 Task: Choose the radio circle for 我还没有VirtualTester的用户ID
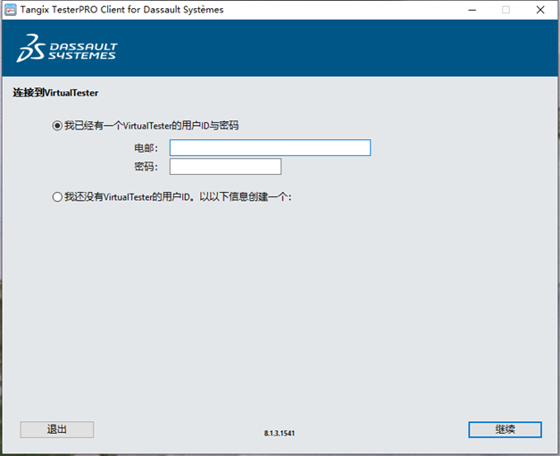click(x=58, y=196)
